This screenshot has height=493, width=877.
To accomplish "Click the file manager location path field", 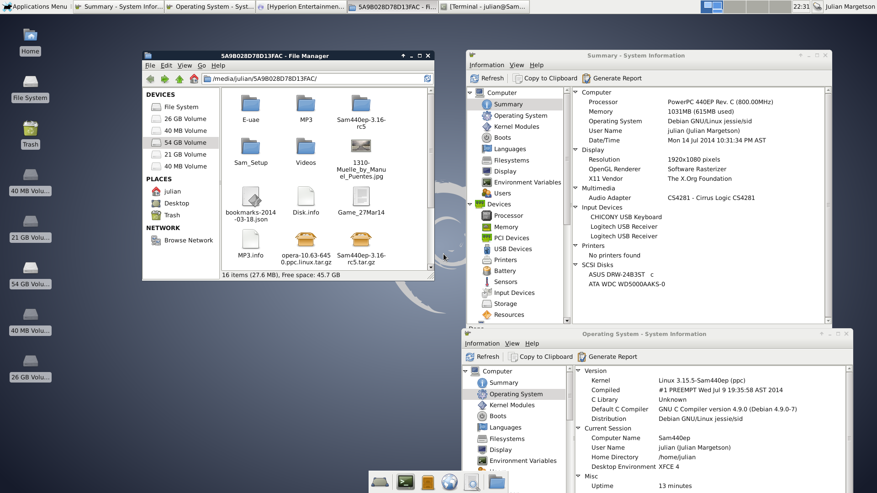I will (315, 79).
